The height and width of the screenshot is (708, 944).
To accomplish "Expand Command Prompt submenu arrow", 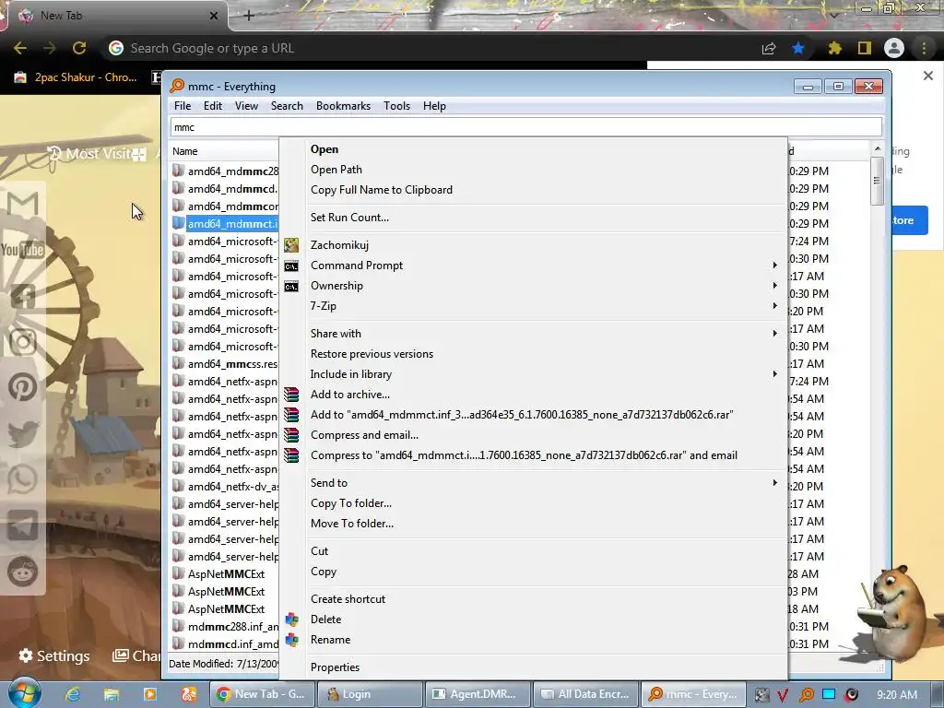I will pyautogui.click(x=774, y=265).
